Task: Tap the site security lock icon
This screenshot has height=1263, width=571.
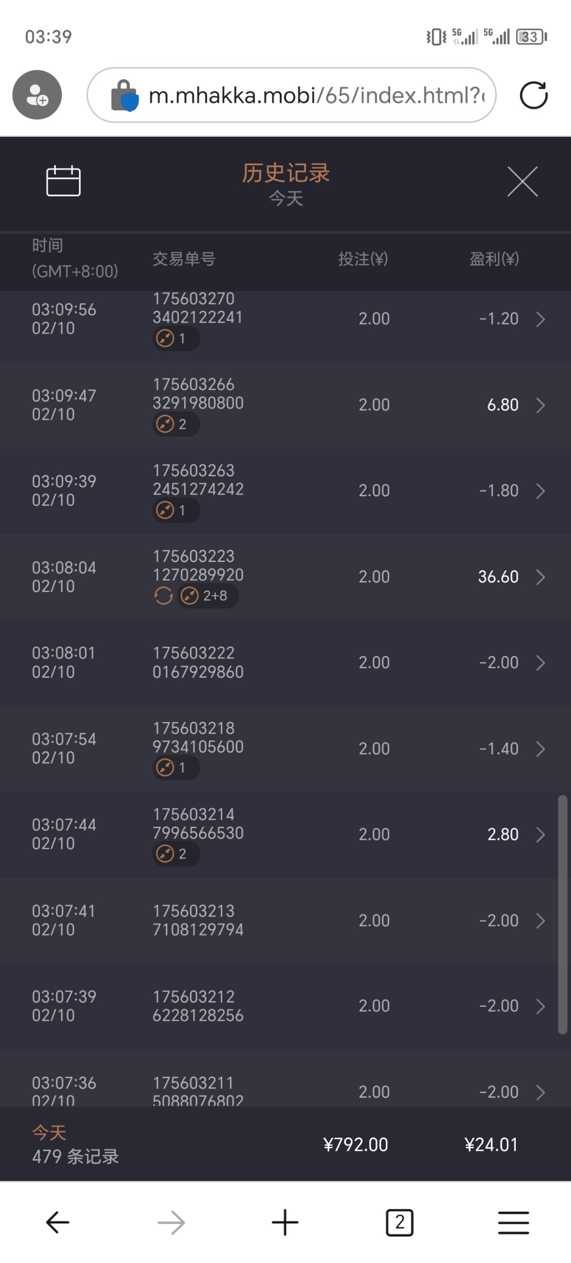Action: (x=124, y=95)
